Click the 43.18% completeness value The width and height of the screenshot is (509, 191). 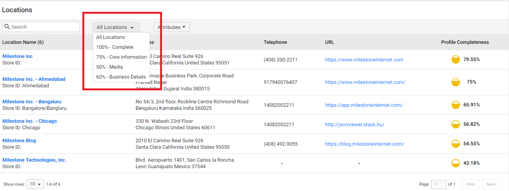point(471,163)
